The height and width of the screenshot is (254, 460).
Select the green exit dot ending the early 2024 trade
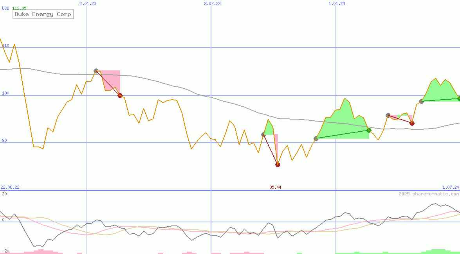click(x=369, y=130)
